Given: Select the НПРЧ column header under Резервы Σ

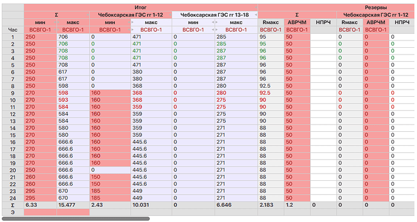Looking at the screenshot, I should click(323, 22).
